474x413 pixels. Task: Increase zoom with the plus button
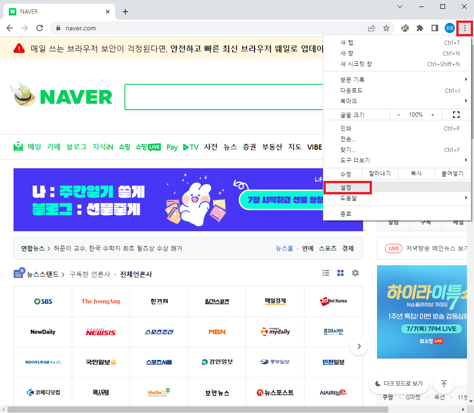[x=433, y=115]
